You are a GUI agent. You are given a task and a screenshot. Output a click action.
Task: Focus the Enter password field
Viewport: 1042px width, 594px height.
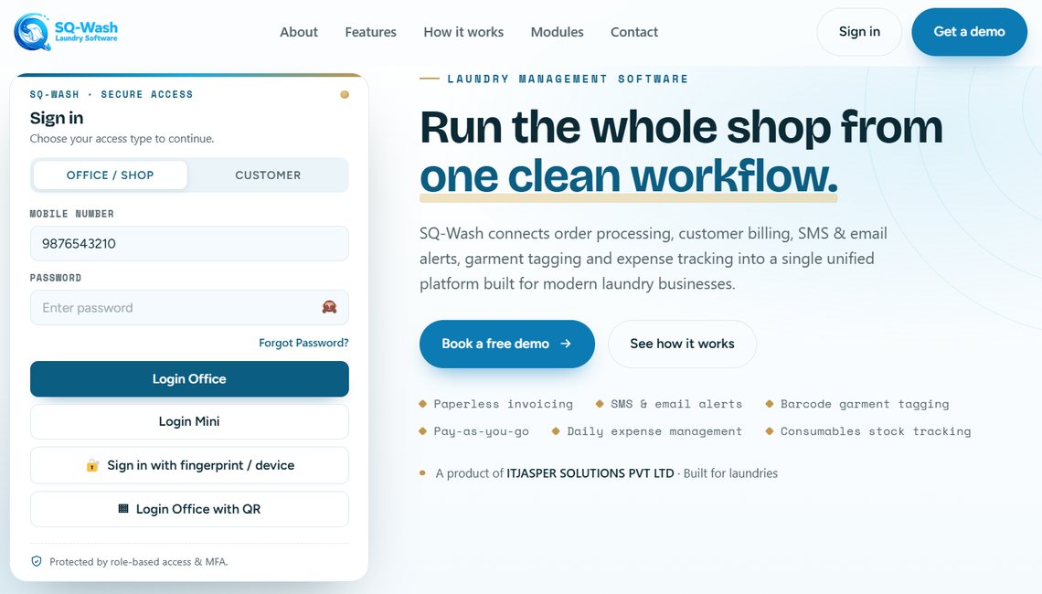coord(189,307)
